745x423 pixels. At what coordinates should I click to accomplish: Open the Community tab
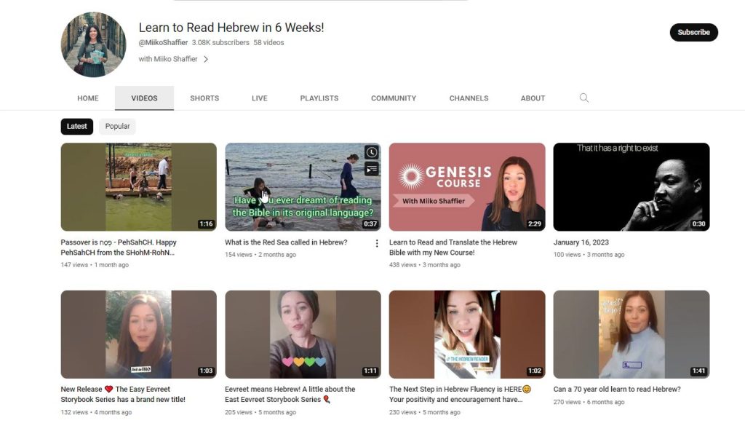(393, 98)
